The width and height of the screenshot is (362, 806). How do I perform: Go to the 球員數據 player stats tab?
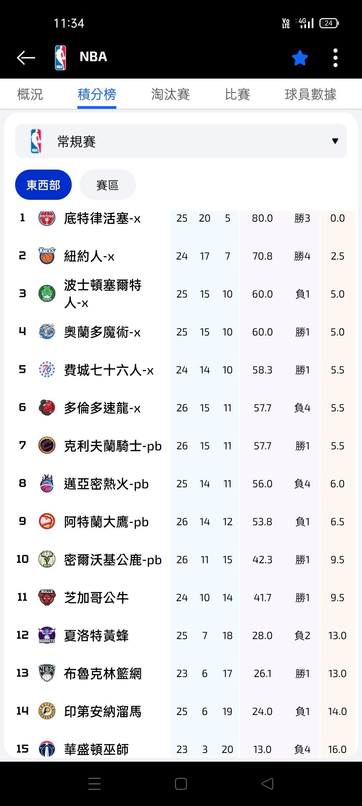tap(310, 94)
